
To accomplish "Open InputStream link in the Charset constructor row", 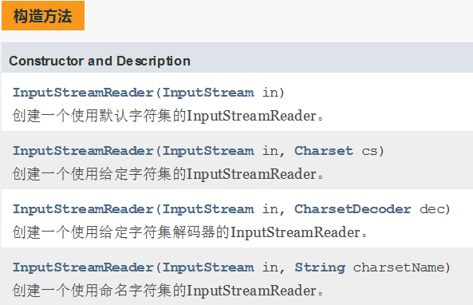I will click(x=208, y=151).
